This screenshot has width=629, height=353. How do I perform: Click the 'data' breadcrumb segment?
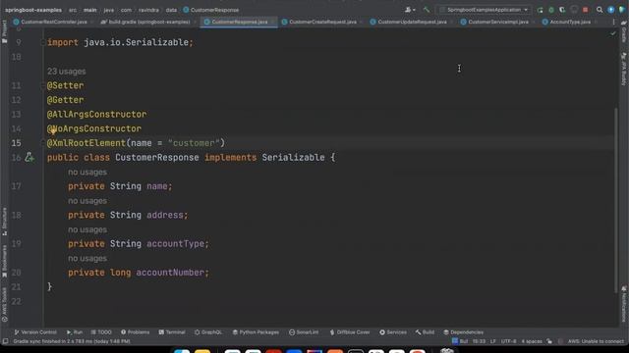pyautogui.click(x=171, y=10)
